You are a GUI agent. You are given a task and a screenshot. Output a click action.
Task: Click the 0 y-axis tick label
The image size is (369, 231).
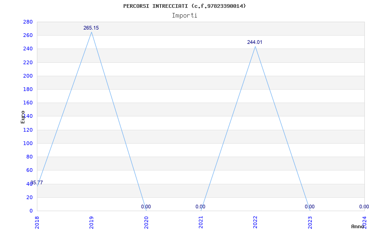(x=31, y=211)
